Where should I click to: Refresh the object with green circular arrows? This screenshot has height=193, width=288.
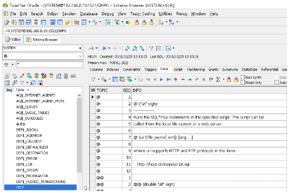tap(128, 48)
